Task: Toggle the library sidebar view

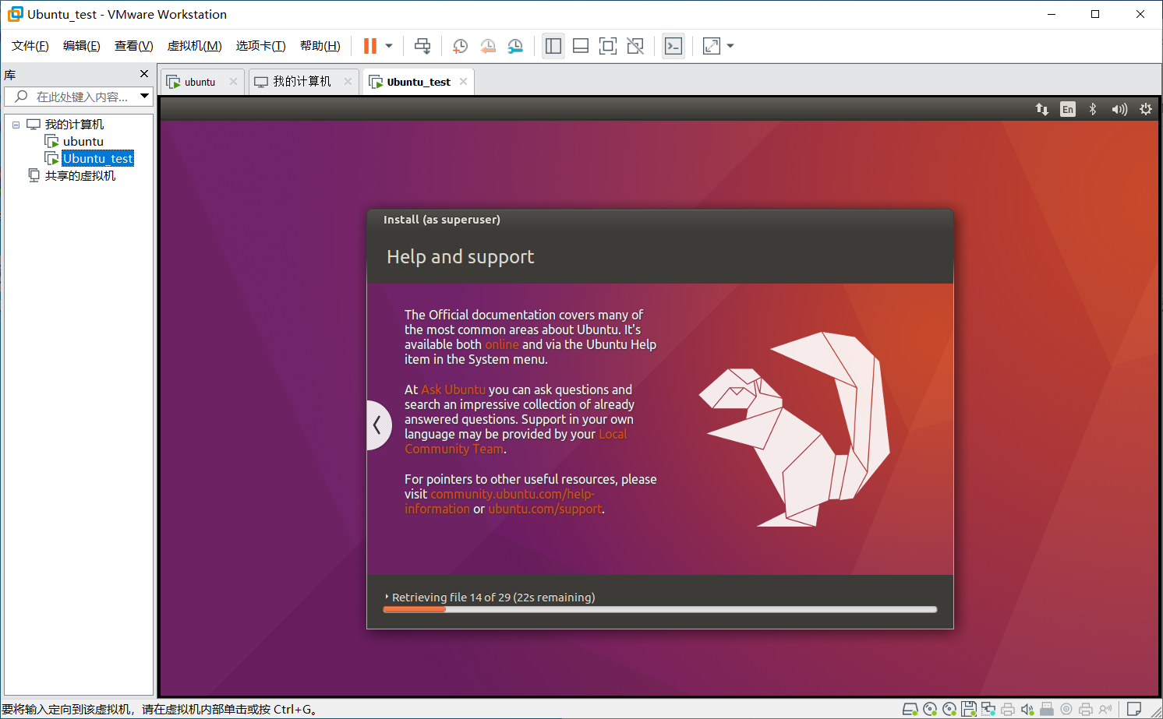Action: click(x=553, y=46)
